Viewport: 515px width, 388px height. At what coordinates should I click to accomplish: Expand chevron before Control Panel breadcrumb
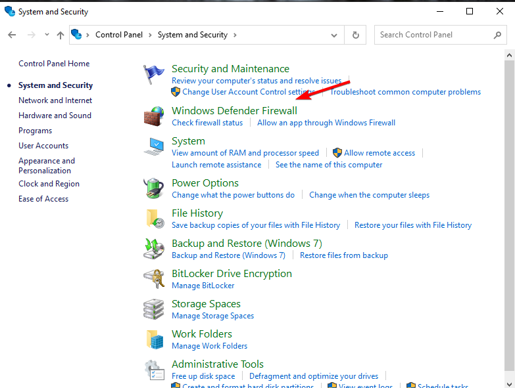pyautogui.click(x=87, y=35)
